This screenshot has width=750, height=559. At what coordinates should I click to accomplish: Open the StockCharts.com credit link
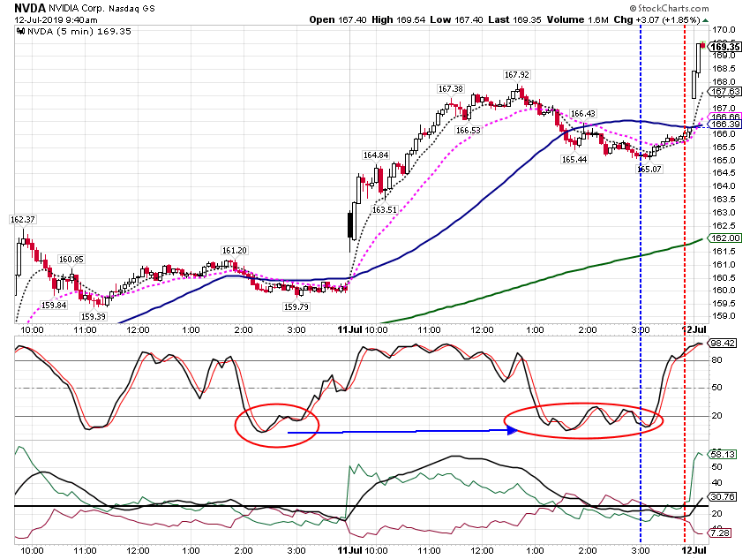[669, 8]
